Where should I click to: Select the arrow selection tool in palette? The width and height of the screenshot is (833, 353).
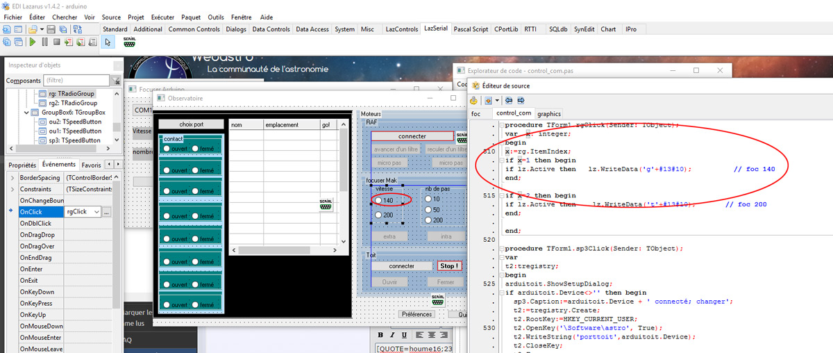(x=108, y=42)
